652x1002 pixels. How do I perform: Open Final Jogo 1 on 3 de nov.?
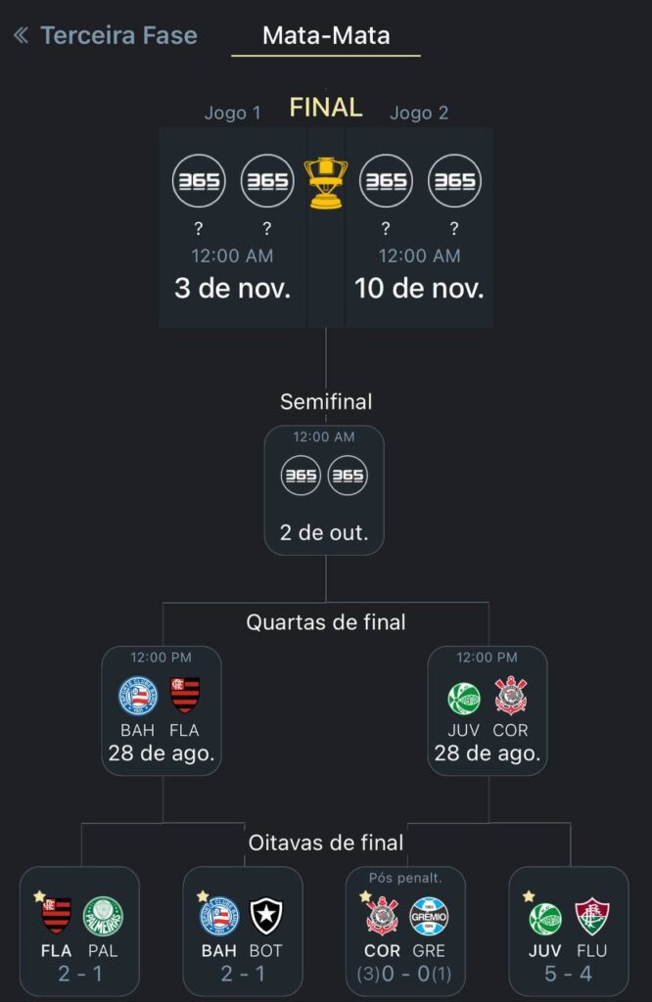(233, 228)
